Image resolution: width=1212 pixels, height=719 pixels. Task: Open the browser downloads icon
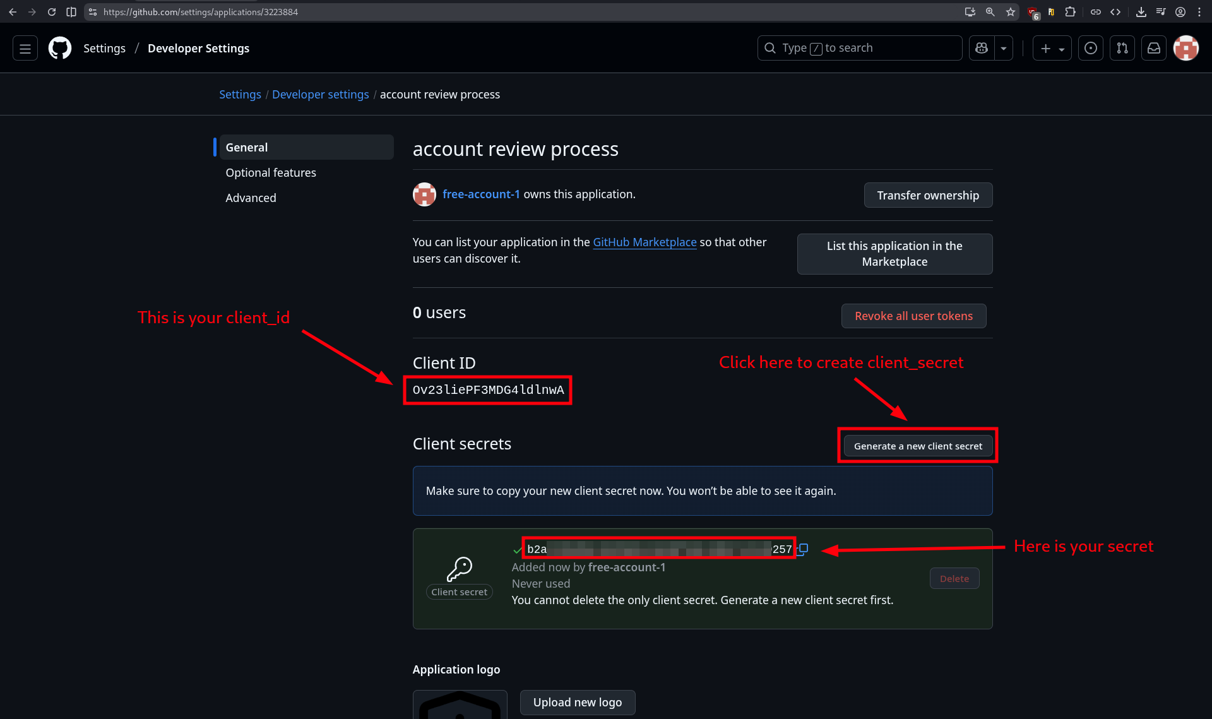click(x=1141, y=11)
